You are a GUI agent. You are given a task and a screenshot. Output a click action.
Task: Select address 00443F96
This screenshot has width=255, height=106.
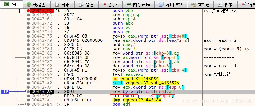click(42, 70)
